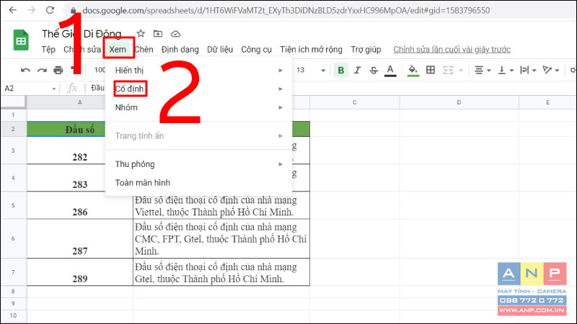Select row 7 header
This screenshot has width=577, height=324.
coord(13,272)
